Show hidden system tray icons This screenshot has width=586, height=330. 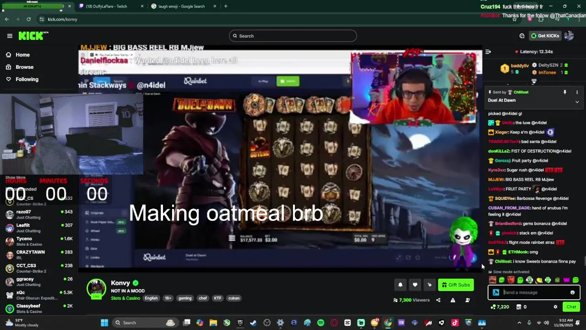click(519, 323)
